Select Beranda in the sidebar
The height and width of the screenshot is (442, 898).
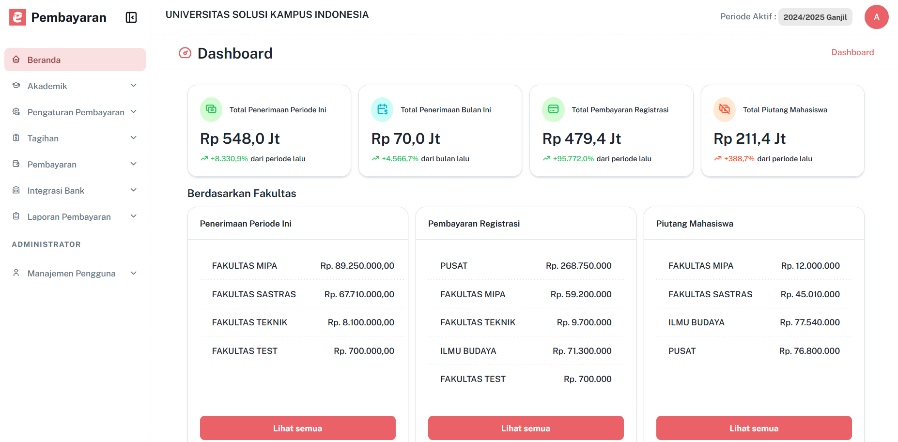click(44, 59)
